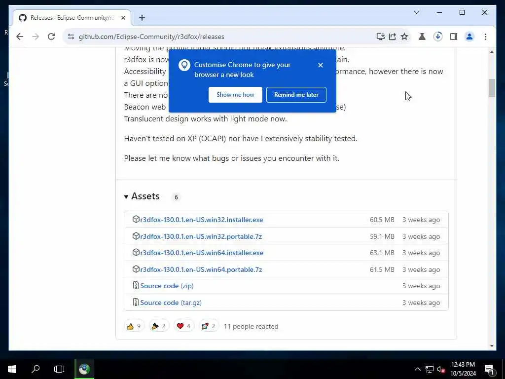Click Remind me later button
The height and width of the screenshot is (379, 505).
point(296,95)
